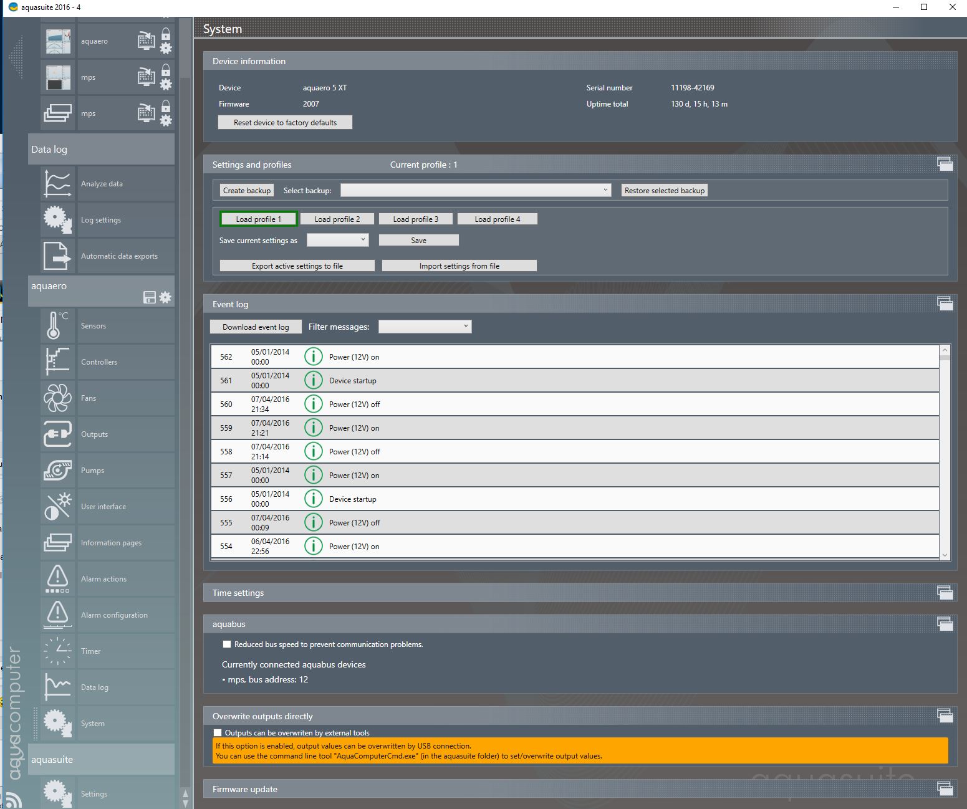Click the Sensors thermometer icon

[57, 326]
